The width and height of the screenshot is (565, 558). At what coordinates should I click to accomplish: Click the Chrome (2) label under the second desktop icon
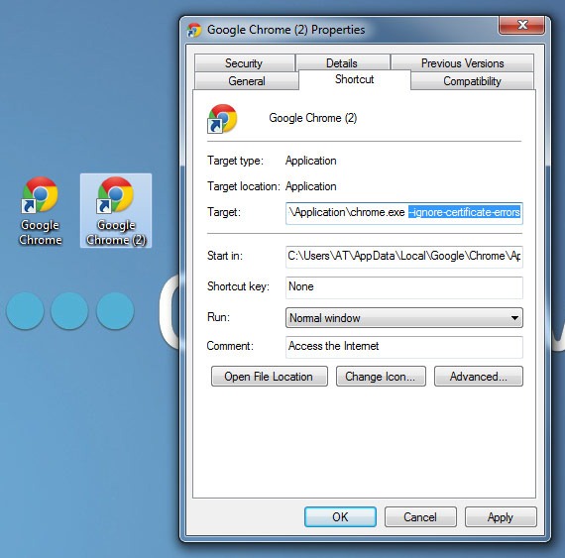116,240
